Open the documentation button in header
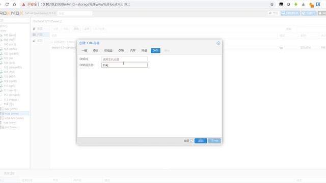 point(274,13)
